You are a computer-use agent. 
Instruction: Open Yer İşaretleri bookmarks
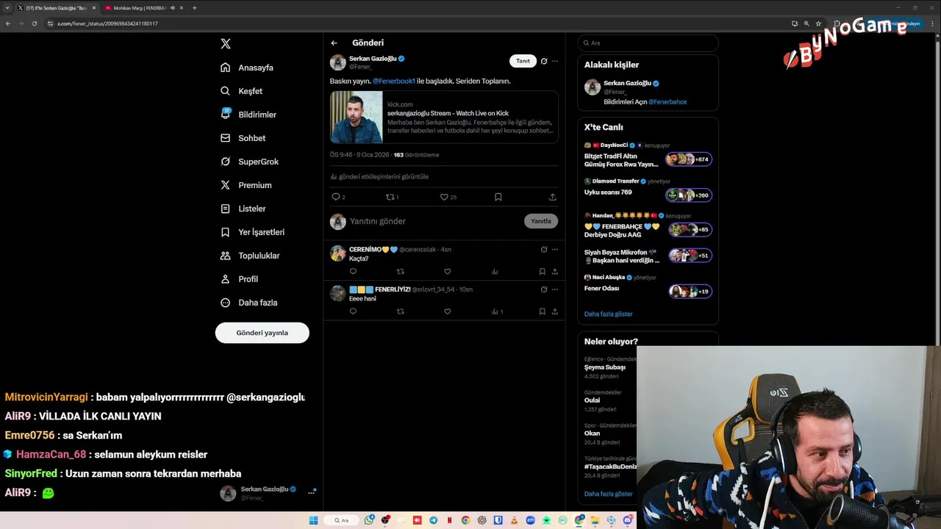(252, 232)
